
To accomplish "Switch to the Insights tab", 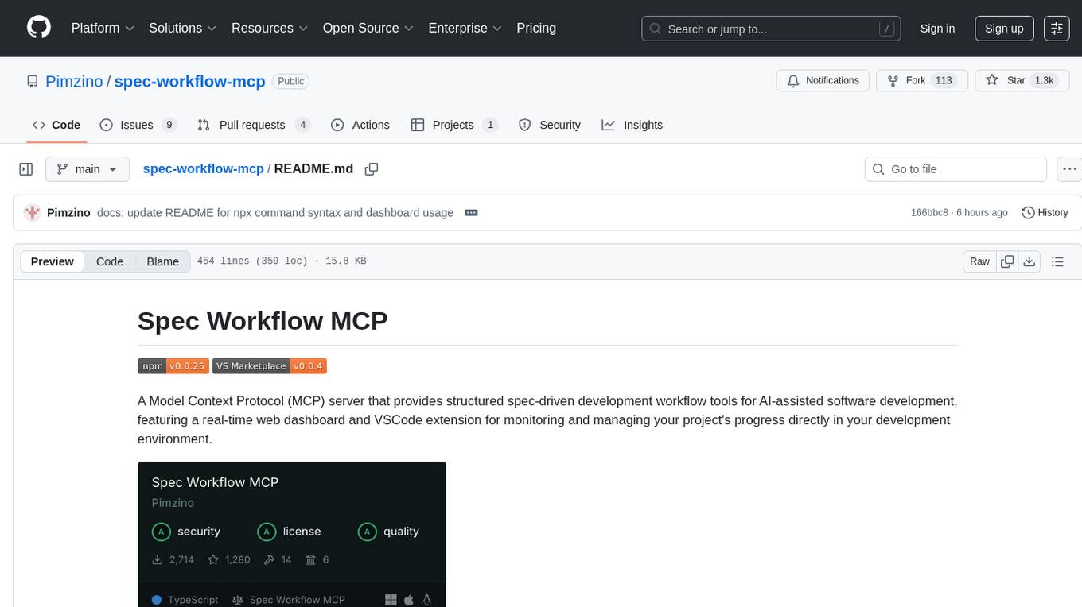I will [x=632, y=125].
